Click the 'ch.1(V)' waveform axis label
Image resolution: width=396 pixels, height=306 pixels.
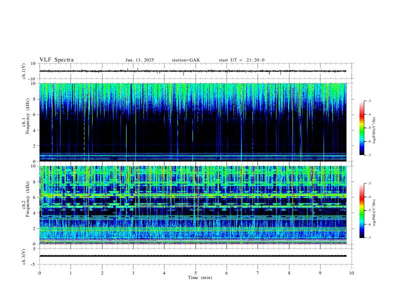pyautogui.click(x=24, y=71)
